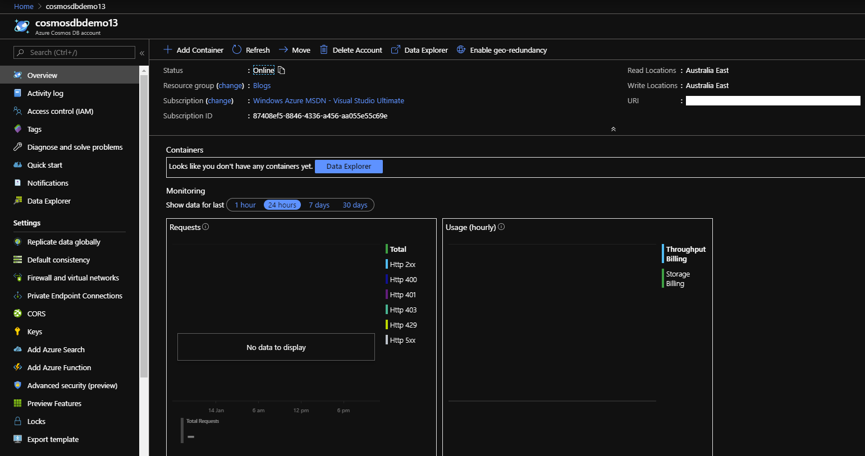Show data for last 30 days
Viewport: 865px width, 456px height.
coord(355,205)
